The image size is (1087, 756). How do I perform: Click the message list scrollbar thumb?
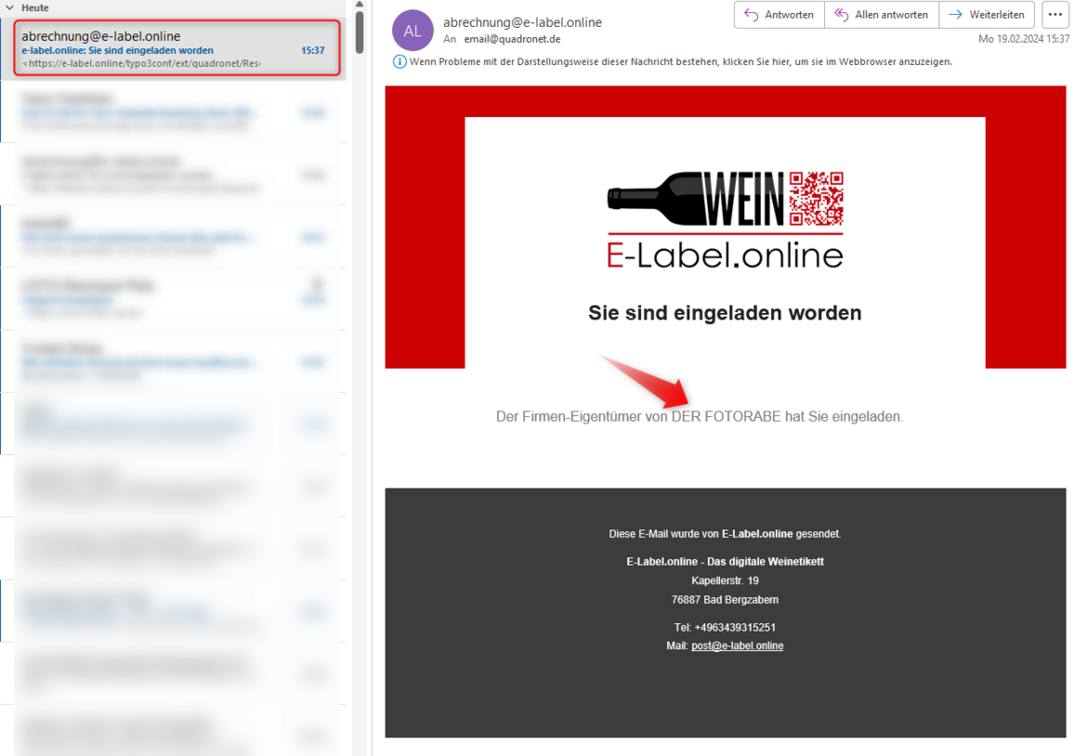(x=360, y=32)
